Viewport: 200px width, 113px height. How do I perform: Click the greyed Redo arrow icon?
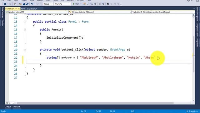click(x=37, y=4)
